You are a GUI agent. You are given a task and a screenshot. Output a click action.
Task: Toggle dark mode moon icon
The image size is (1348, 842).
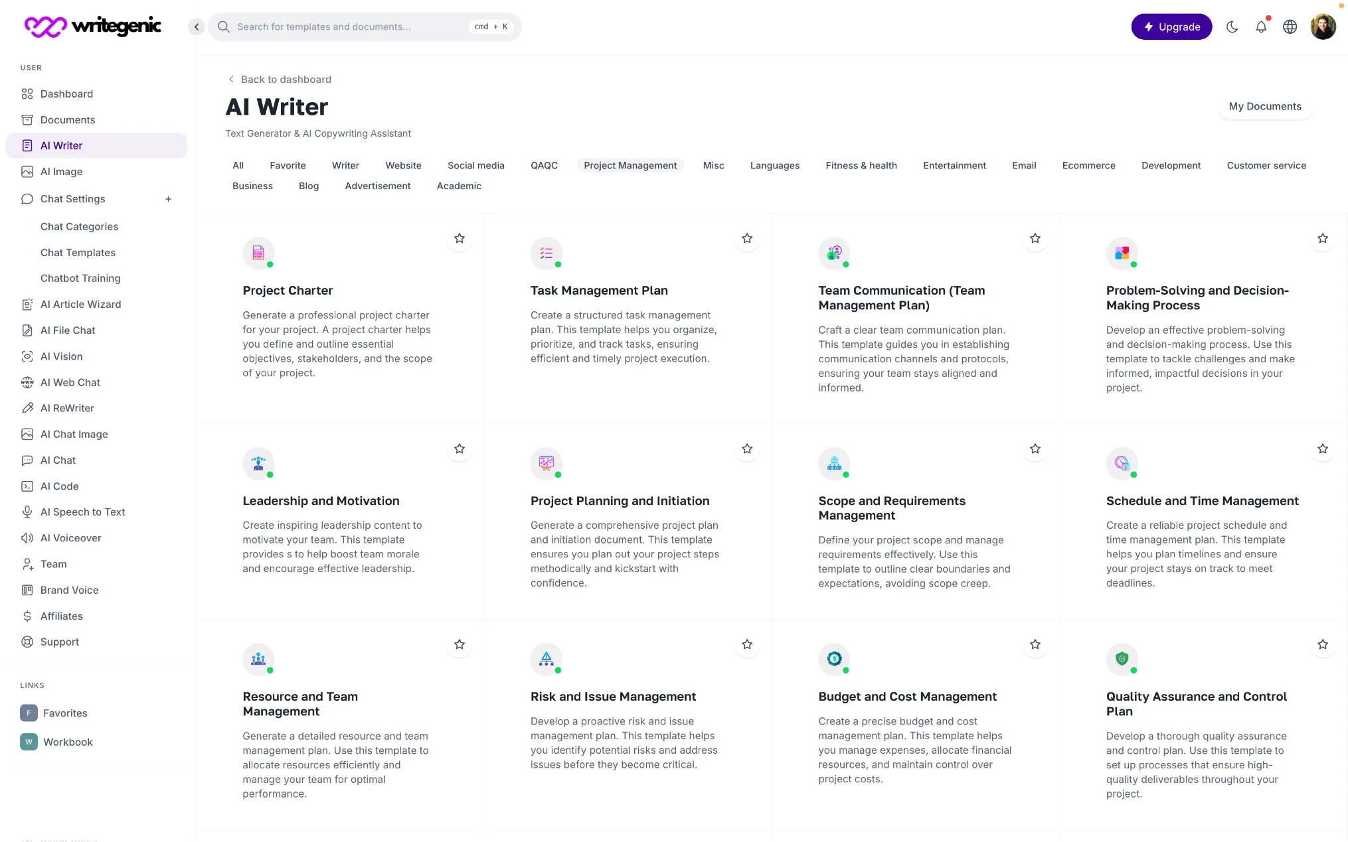[x=1232, y=26]
